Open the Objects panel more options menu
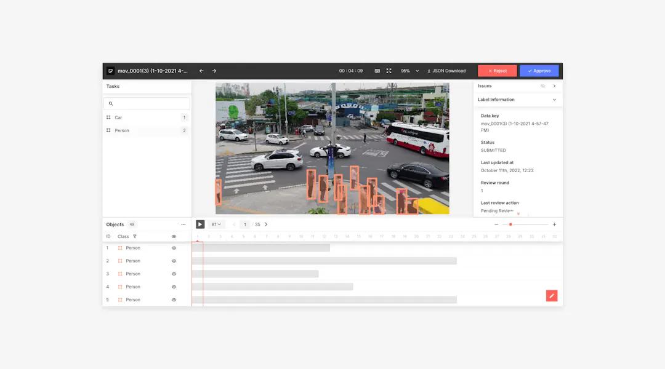 pyautogui.click(x=183, y=224)
